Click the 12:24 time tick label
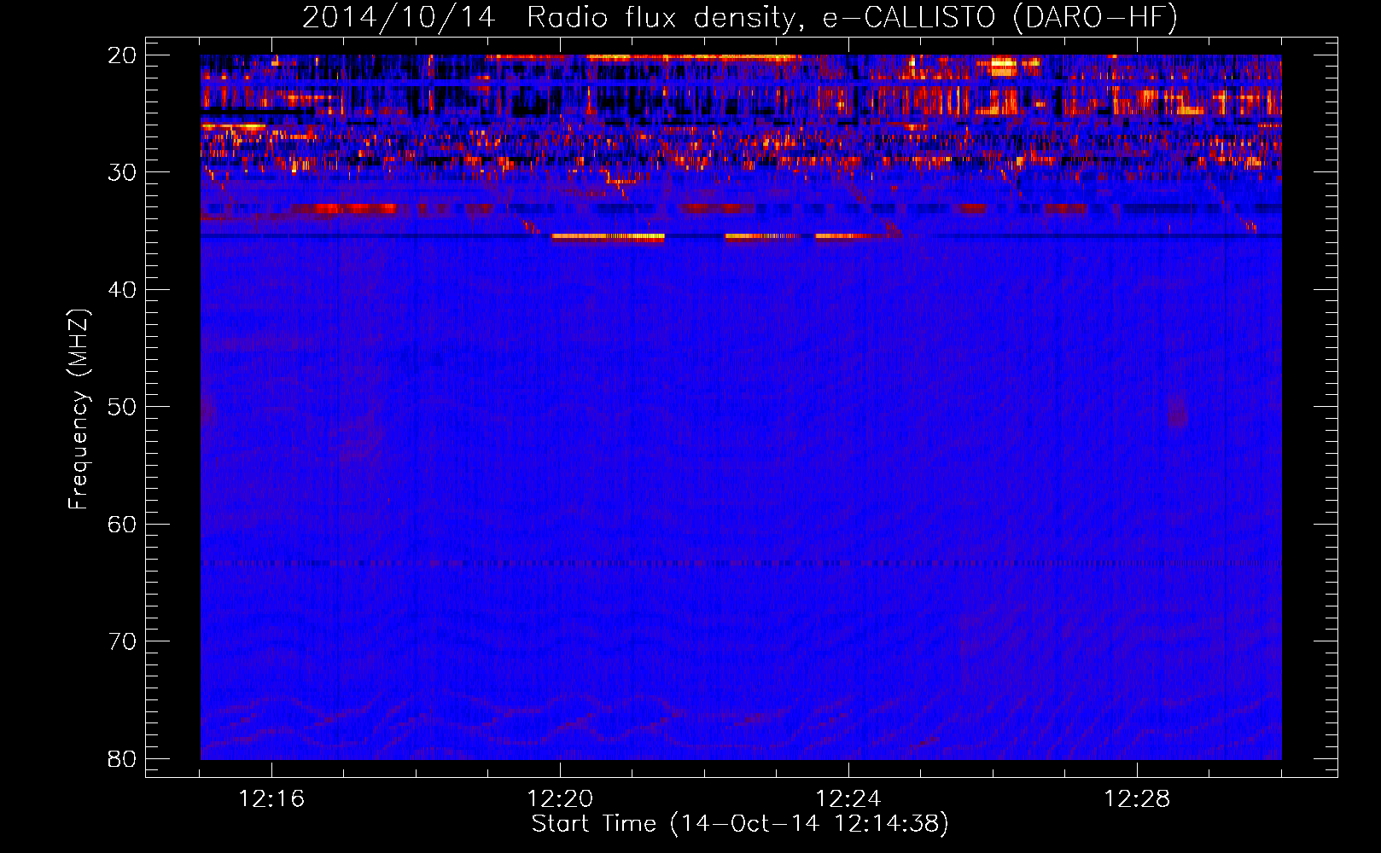This screenshot has height=853, width=1381. [848, 799]
